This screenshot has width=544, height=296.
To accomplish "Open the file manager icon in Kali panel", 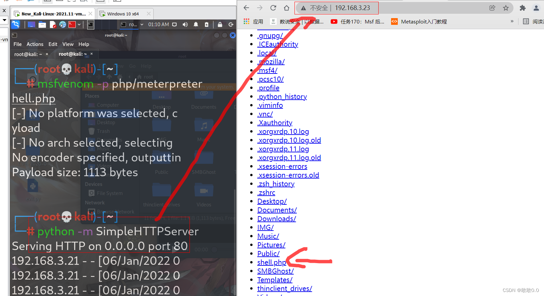I will pos(42,24).
